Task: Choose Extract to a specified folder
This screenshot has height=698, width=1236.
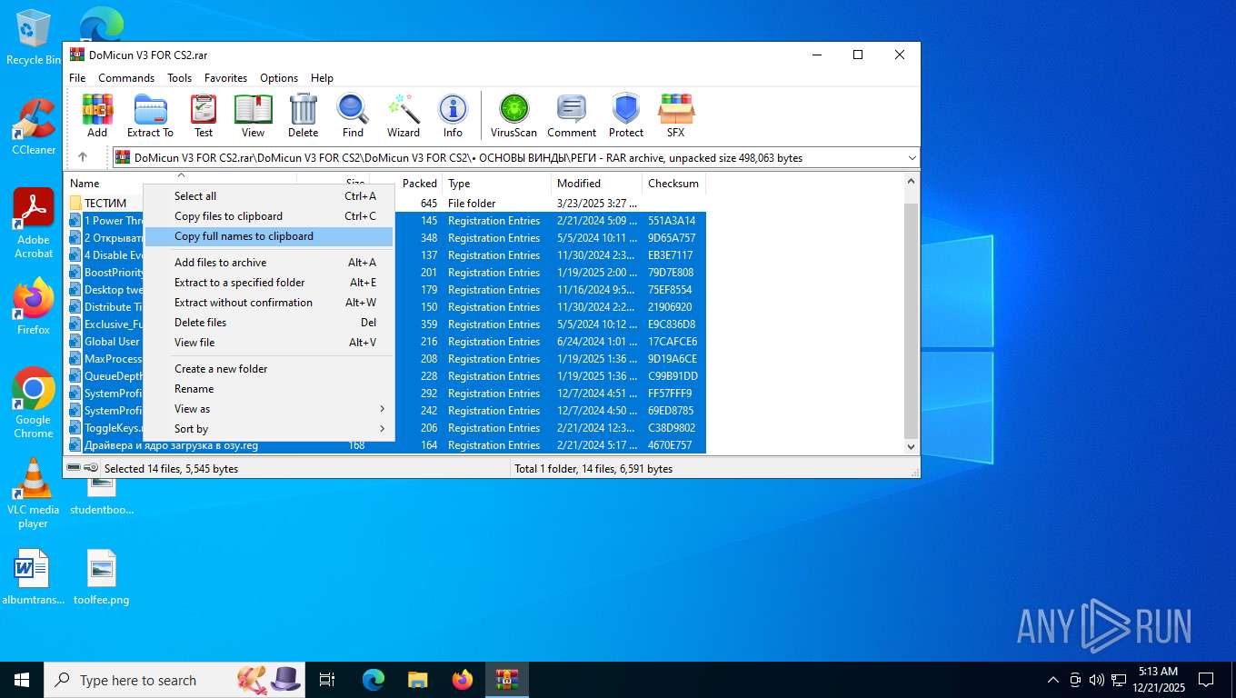Action: [269, 283]
